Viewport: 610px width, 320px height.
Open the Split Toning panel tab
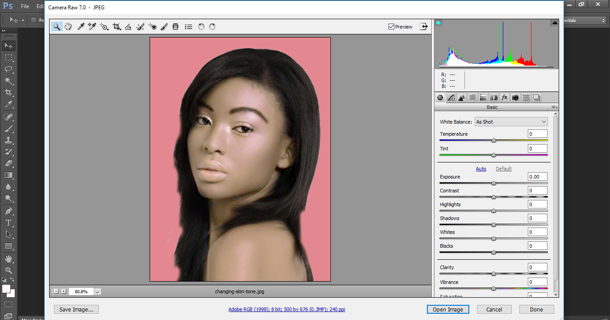(483, 97)
